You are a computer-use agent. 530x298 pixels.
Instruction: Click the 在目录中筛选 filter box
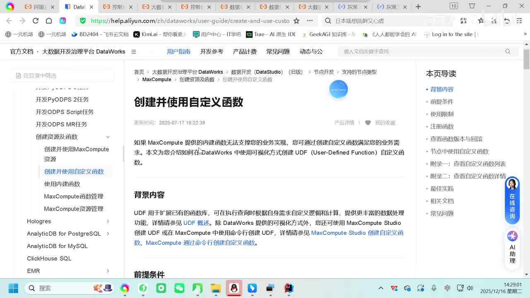(62, 75)
